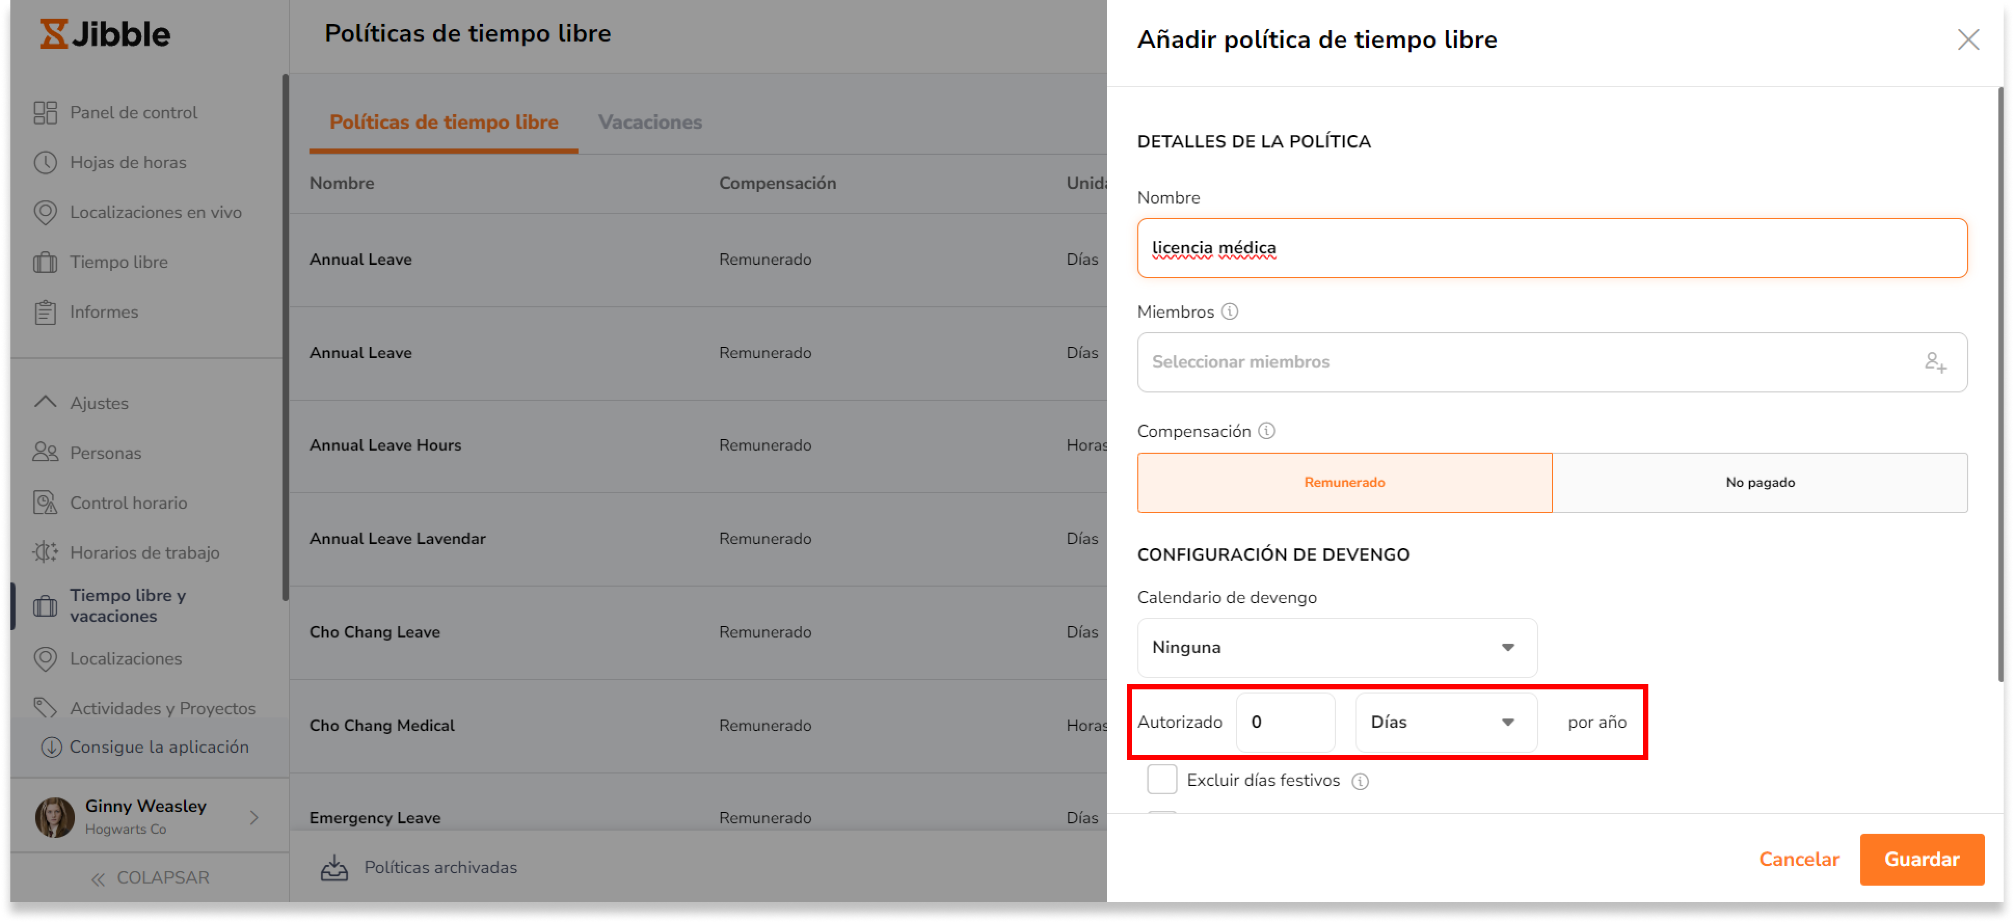
Task: Open the Calendario de devengo dropdown
Action: click(x=1337, y=648)
